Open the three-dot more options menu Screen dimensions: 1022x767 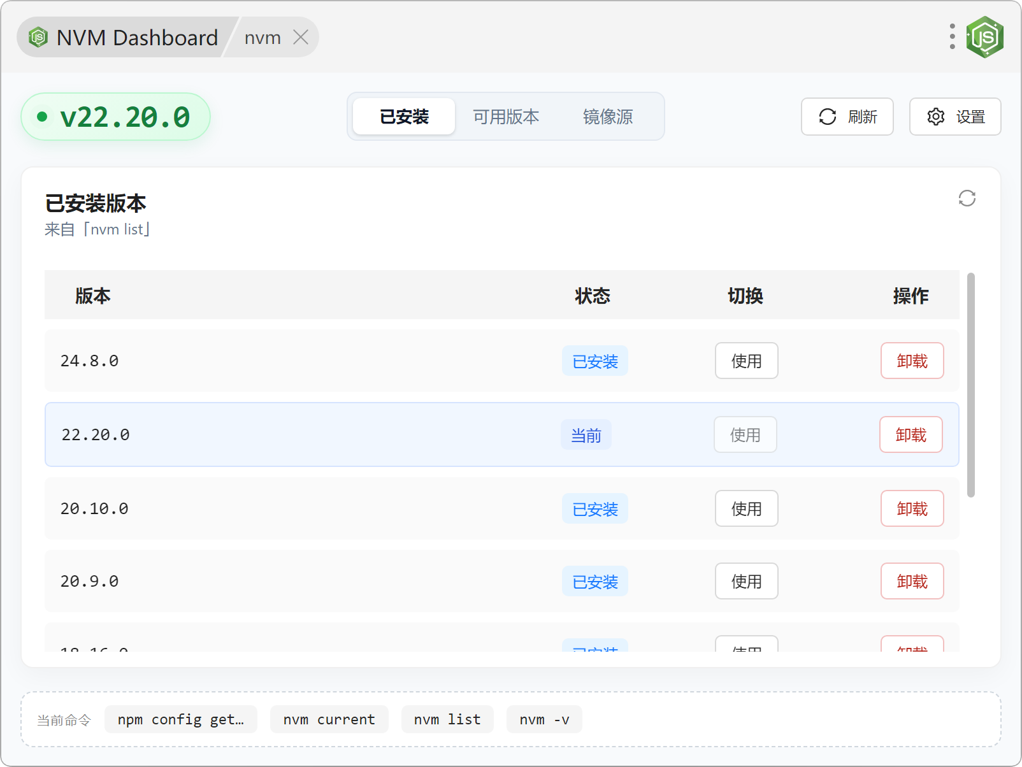952,37
